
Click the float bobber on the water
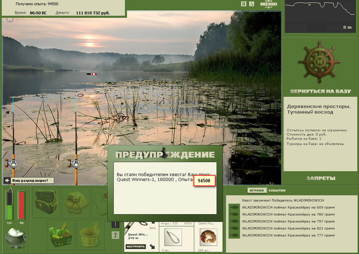[92, 74]
